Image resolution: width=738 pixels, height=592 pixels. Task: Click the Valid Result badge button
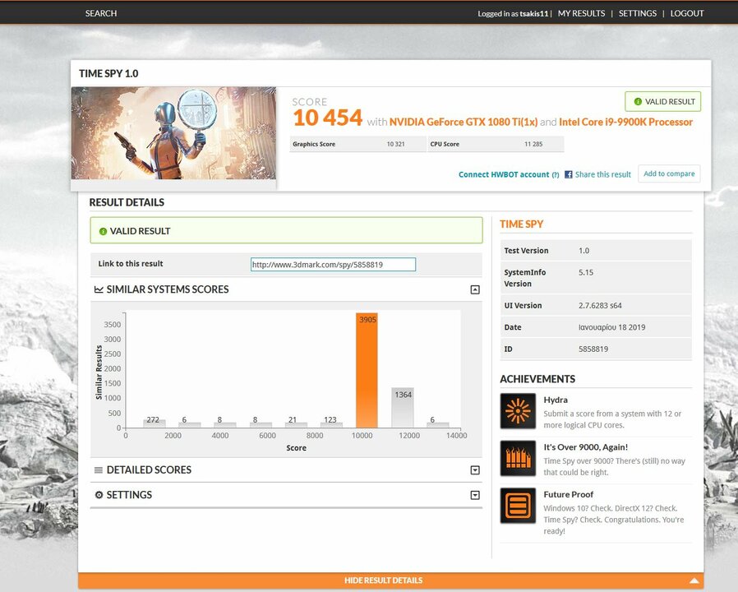662,102
